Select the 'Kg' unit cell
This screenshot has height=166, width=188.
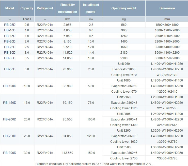124,19
